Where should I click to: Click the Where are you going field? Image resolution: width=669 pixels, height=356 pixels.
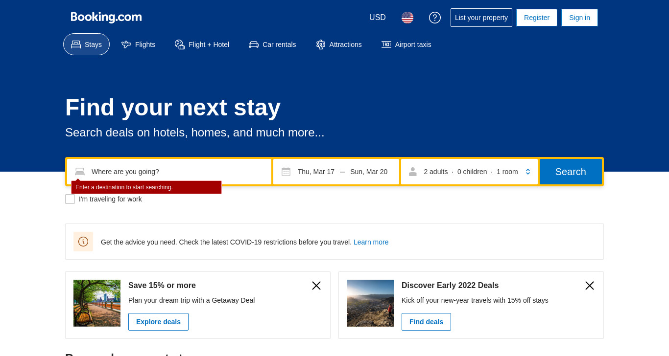[169, 172]
